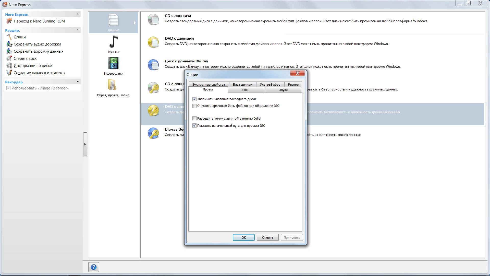Click the Blu-ray Secur key disc icon

tap(153, 133)
